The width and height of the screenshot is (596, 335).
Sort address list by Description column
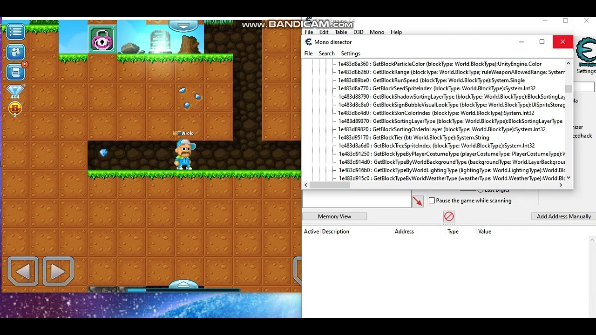click(x=335, y=231)
